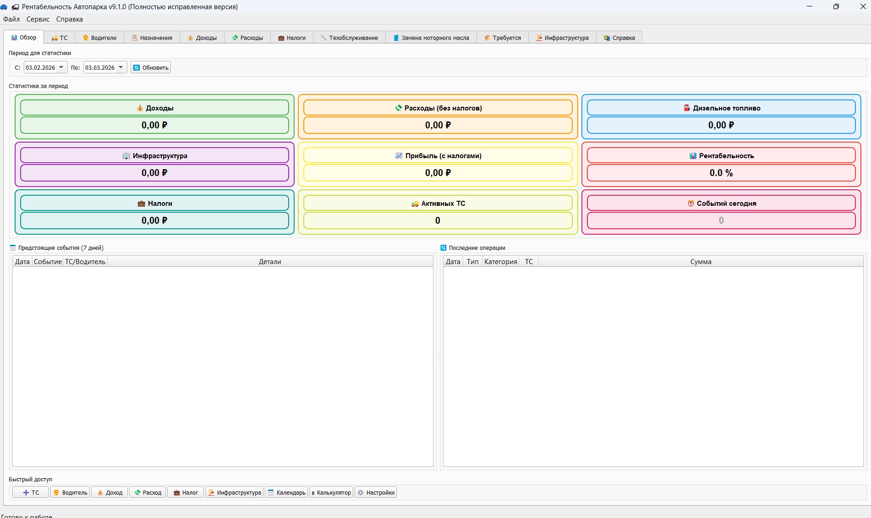Add a vehicle with the quick access ТС button

31,493
